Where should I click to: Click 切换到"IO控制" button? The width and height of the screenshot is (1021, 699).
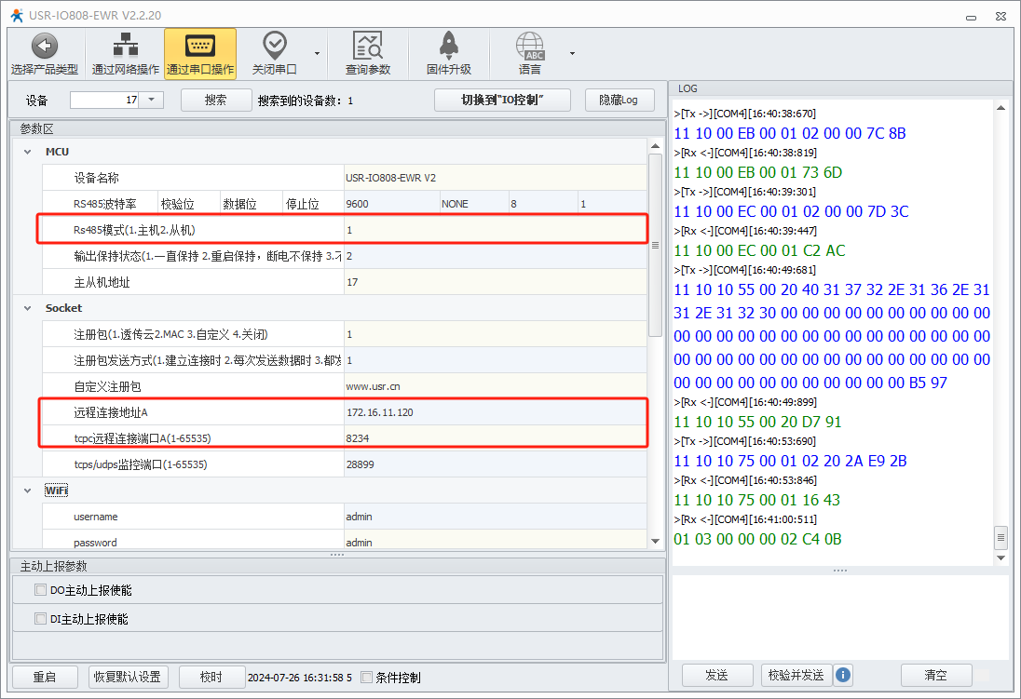point(502,100)
